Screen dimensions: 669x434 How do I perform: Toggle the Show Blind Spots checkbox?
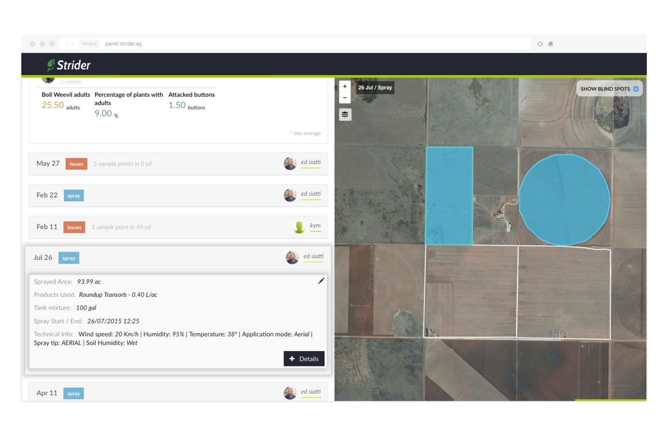[x=636, y=89]
